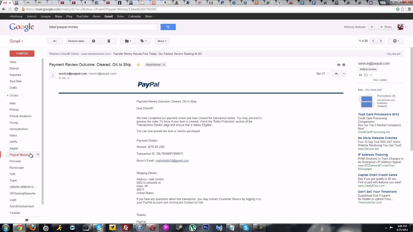Viewport: 413px width, 232px height.
Task: Click the VendorSeek ad thumbnail image
Action: pos(367,101)
